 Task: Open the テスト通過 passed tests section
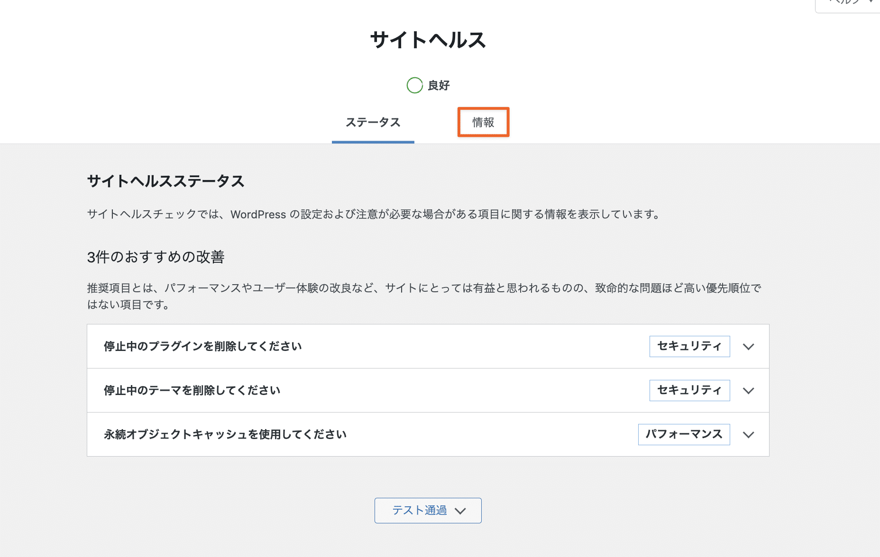coord(427,510)
